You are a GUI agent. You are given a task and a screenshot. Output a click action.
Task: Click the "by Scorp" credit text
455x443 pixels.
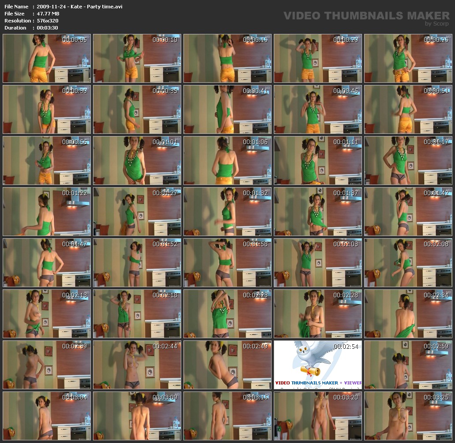tap(437, 24)
